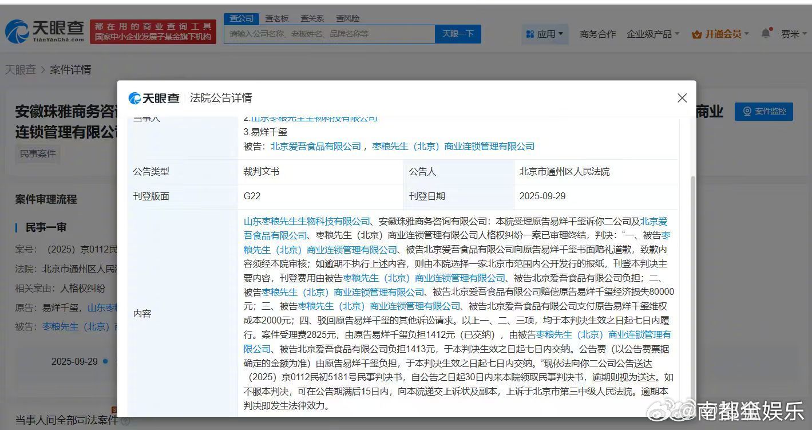The width and height of the screenshot is (812, 430).
Task: Click the header banner 都在用的商业查询工具
Action: coord(153,31)
